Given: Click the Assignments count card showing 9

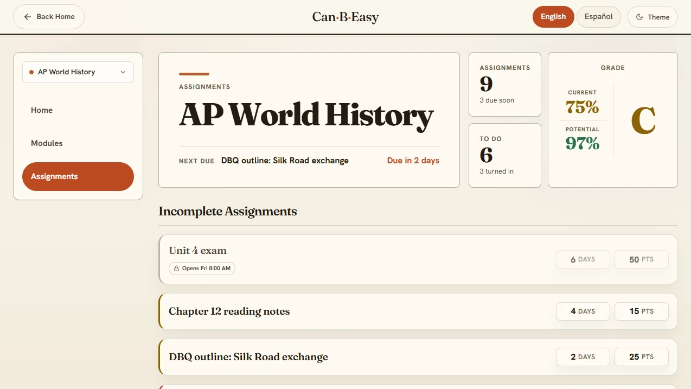Looking at the screenshot, I should click(505, 84).
